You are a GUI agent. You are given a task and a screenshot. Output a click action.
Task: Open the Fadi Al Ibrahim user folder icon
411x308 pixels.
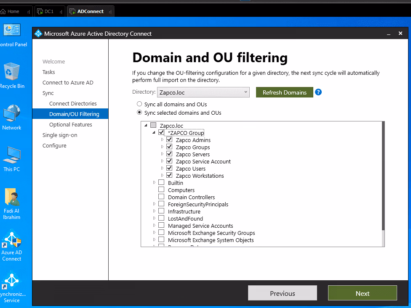12,197
